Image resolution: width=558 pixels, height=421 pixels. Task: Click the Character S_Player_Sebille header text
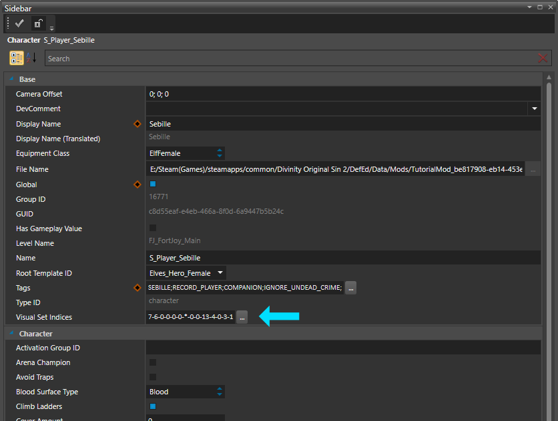pyautogui.click(x=51, y=40)
